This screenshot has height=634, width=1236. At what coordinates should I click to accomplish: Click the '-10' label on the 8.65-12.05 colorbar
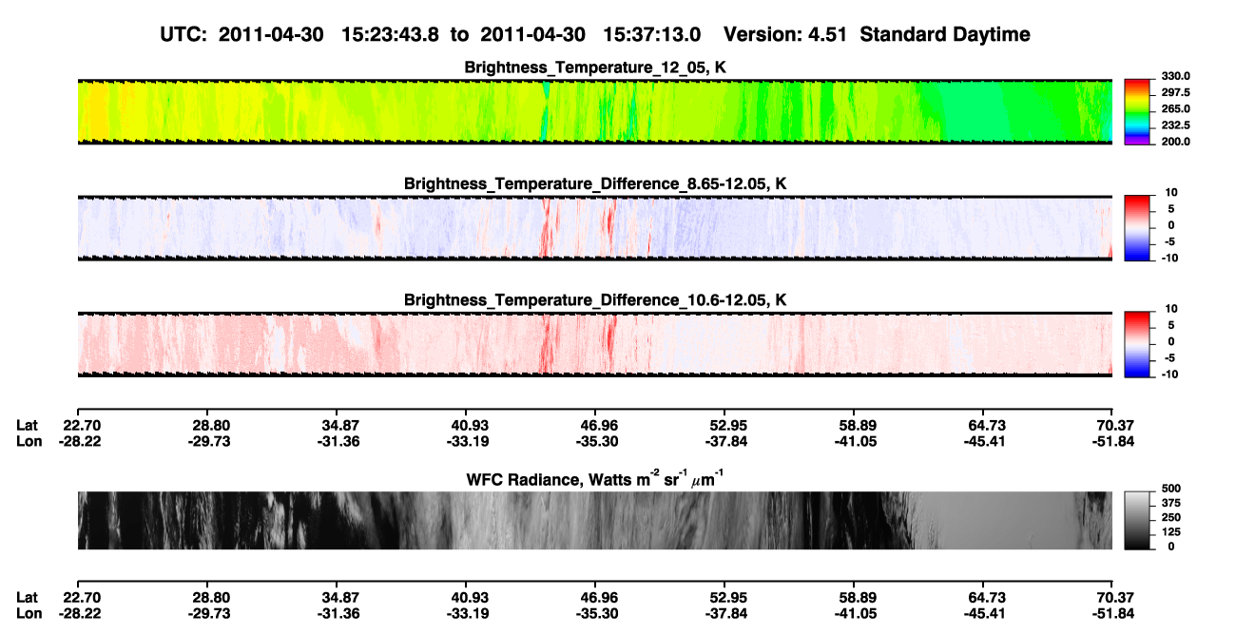(x=1171, y=259)
